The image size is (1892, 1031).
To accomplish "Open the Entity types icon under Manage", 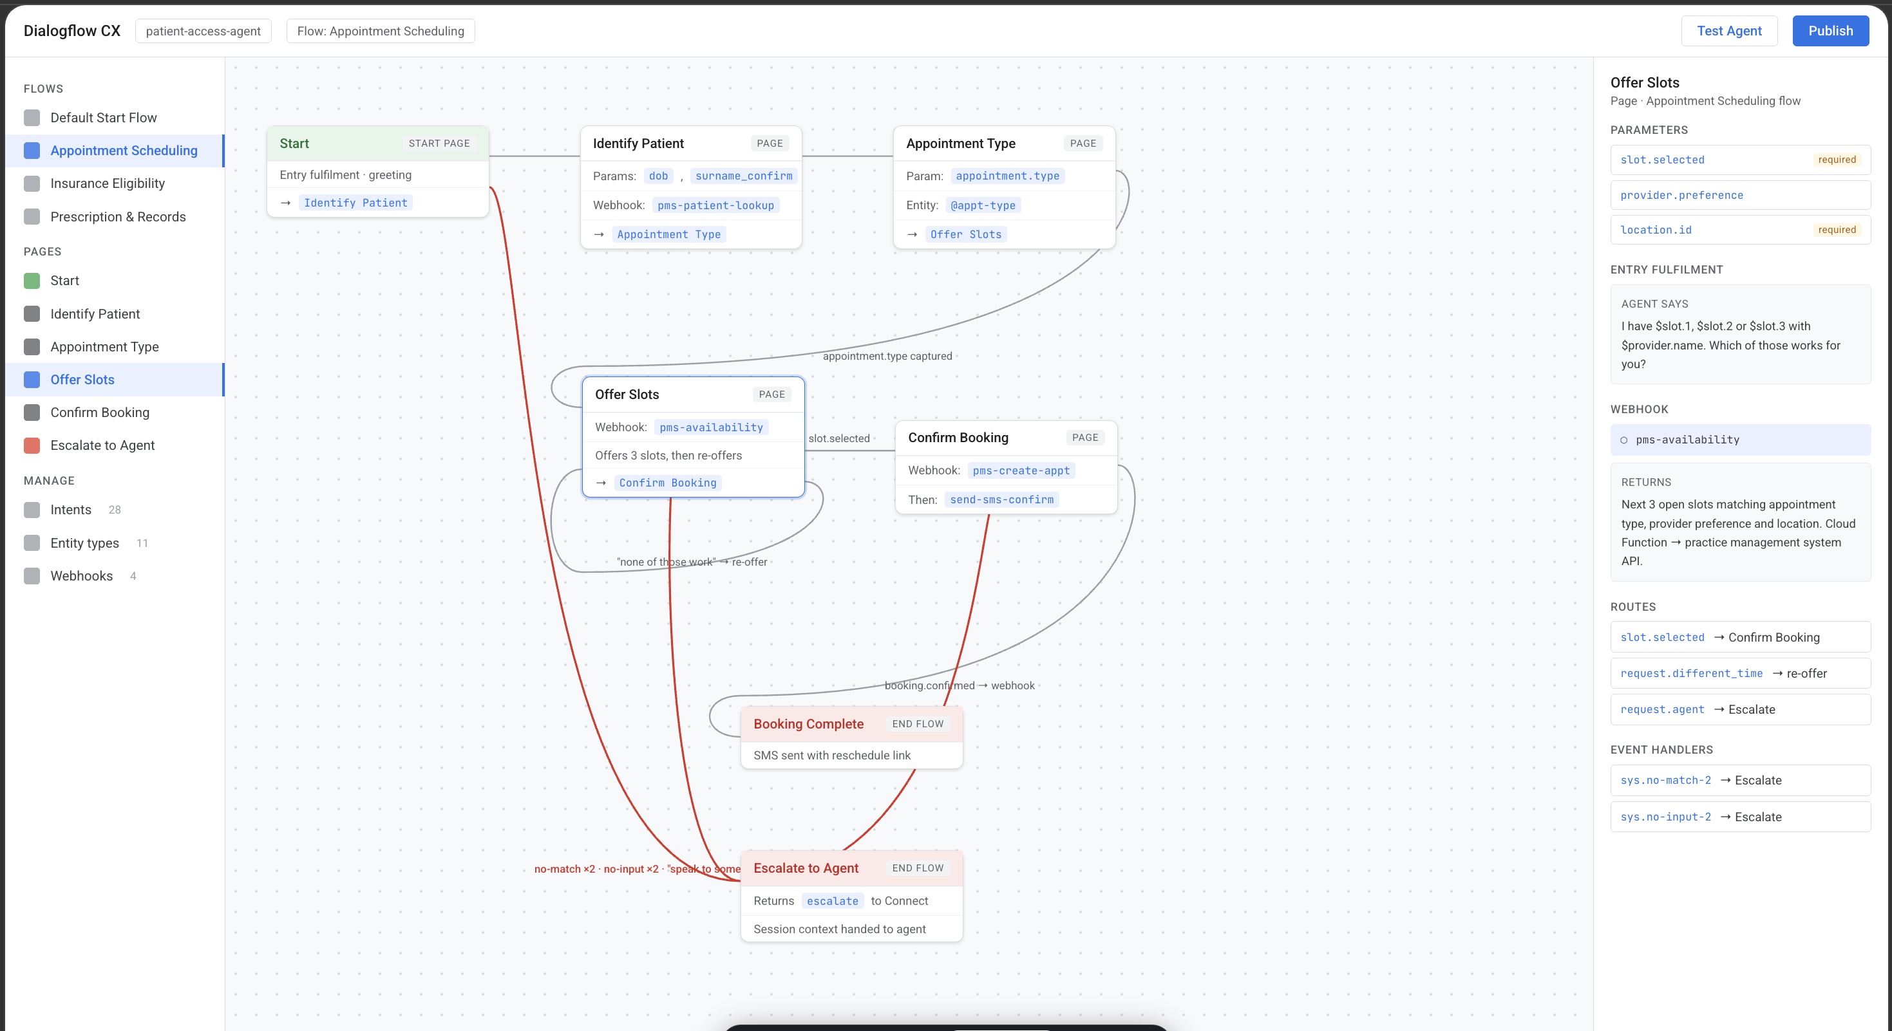I will [x=32, y=543].
